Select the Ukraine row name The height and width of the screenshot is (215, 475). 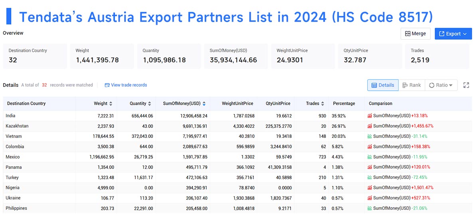tap(13, 198)
